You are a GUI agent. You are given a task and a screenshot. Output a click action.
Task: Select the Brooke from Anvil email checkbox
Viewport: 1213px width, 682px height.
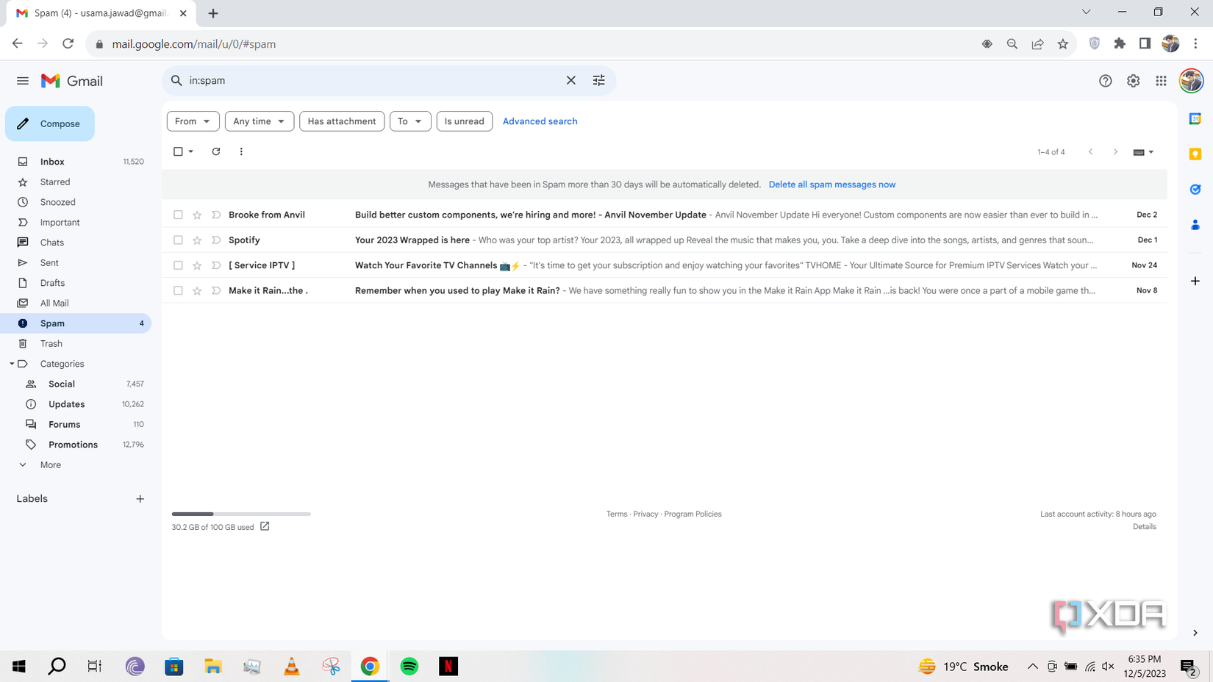pyautogui.click(x=178, y=215)
